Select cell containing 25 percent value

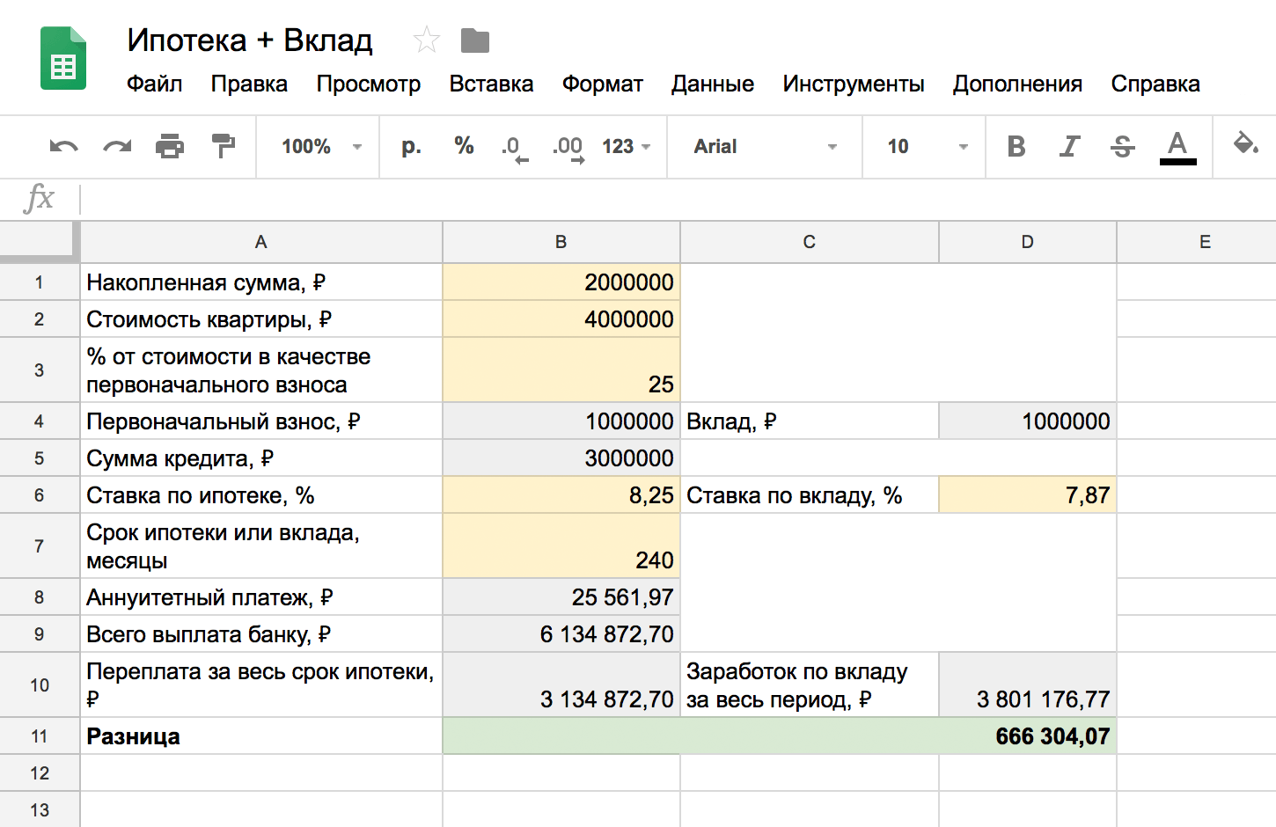pos(561,370)
